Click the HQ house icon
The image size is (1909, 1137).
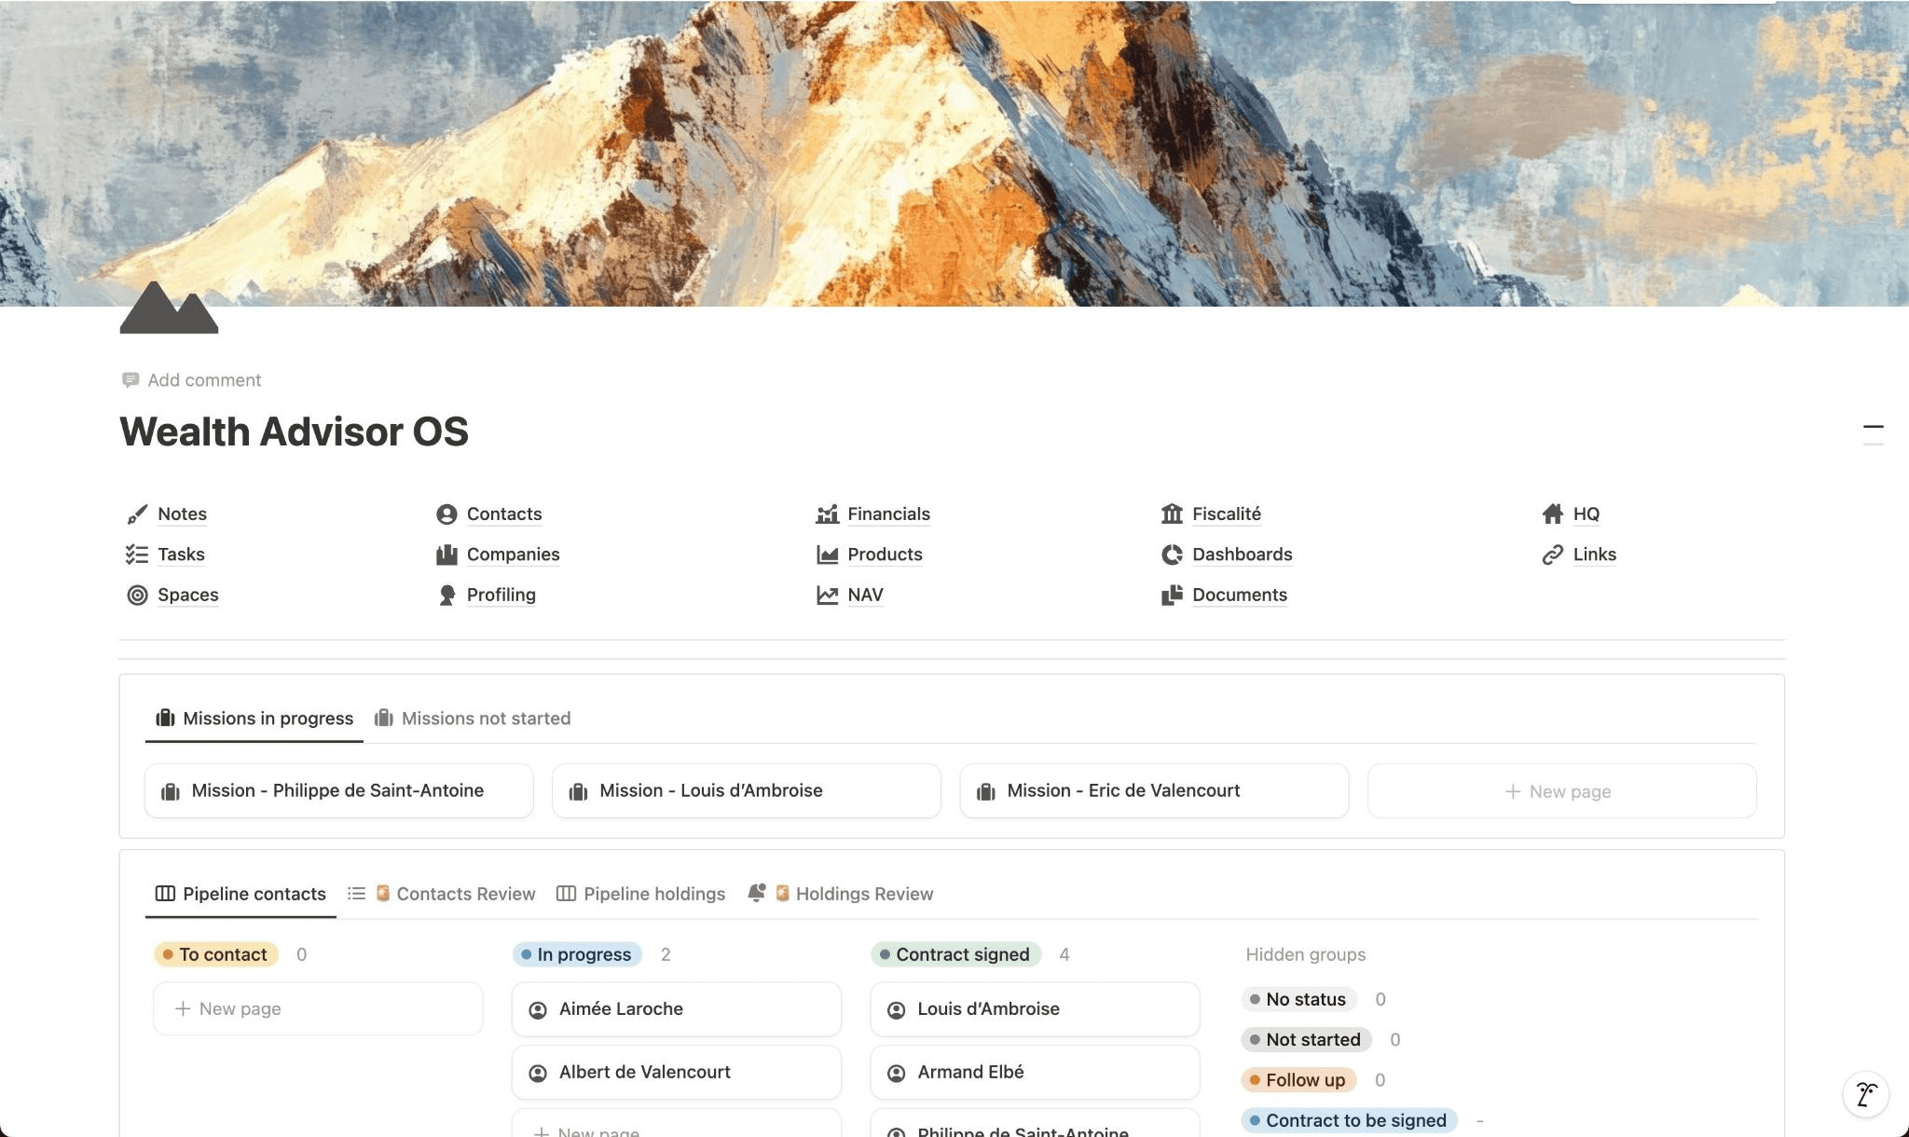tap(1552, 514)
